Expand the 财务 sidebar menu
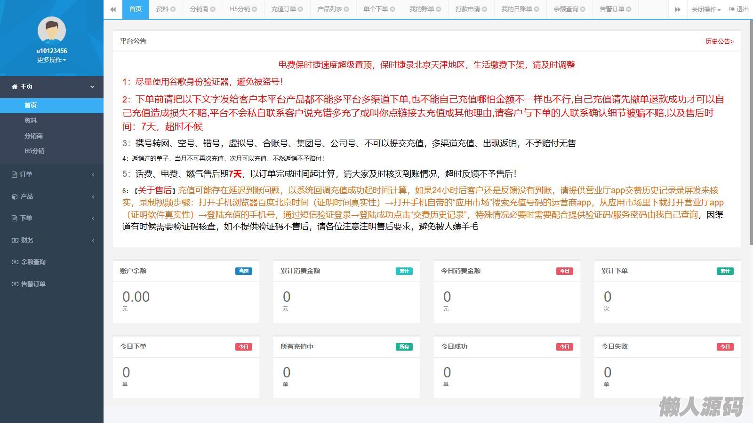This screenshot has width=753, height=423. tap(52, 240)
